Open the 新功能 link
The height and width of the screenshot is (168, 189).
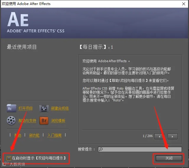[34, 135]
